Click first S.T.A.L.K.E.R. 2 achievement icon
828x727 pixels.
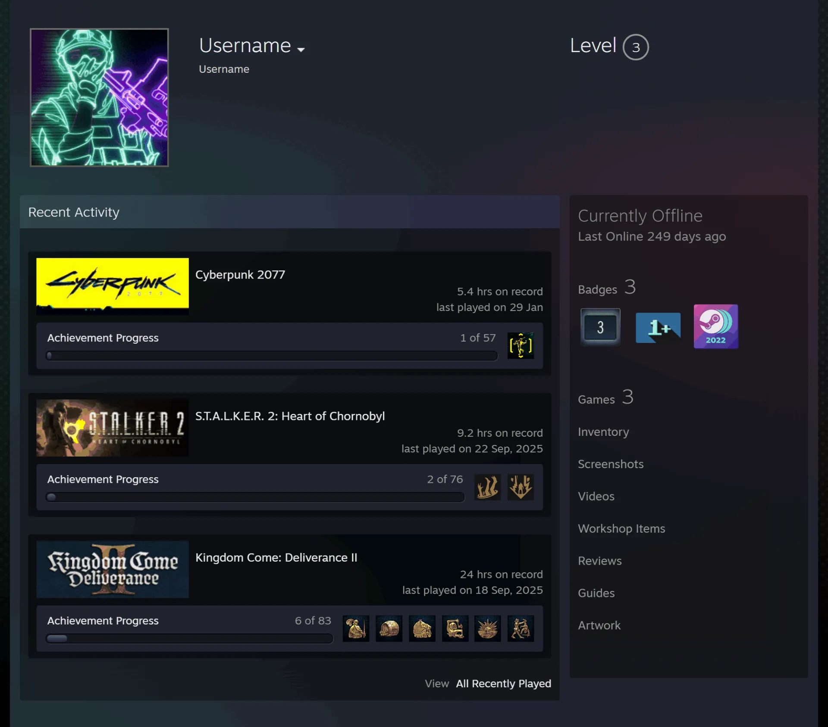[487, 487]
